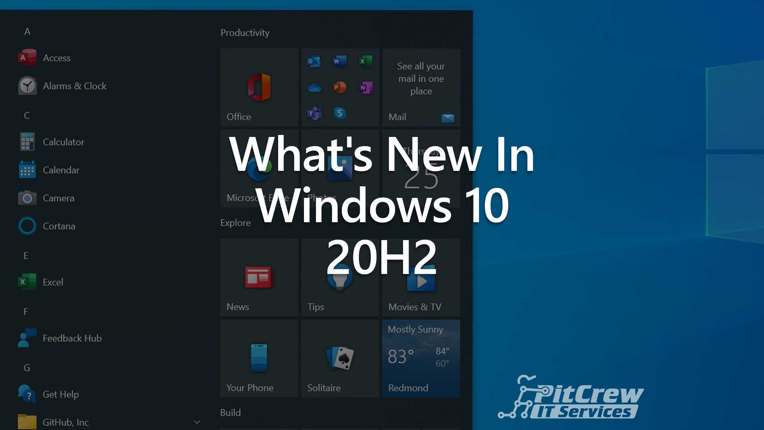This screenshot has width=764, height=430.
Task: Click the Access app entry
Action: coord(57,57)
